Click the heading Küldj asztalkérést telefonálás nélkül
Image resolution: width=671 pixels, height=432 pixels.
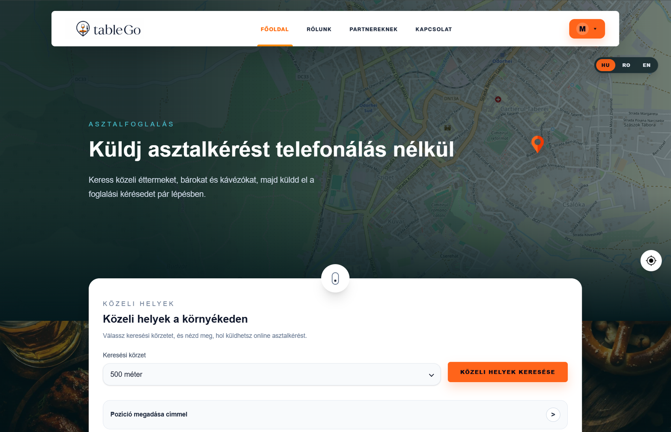pos(271,149)
